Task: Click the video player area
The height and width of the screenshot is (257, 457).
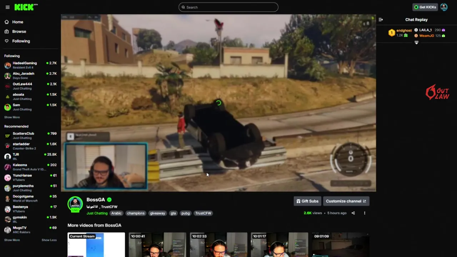Action: [218, 103]
